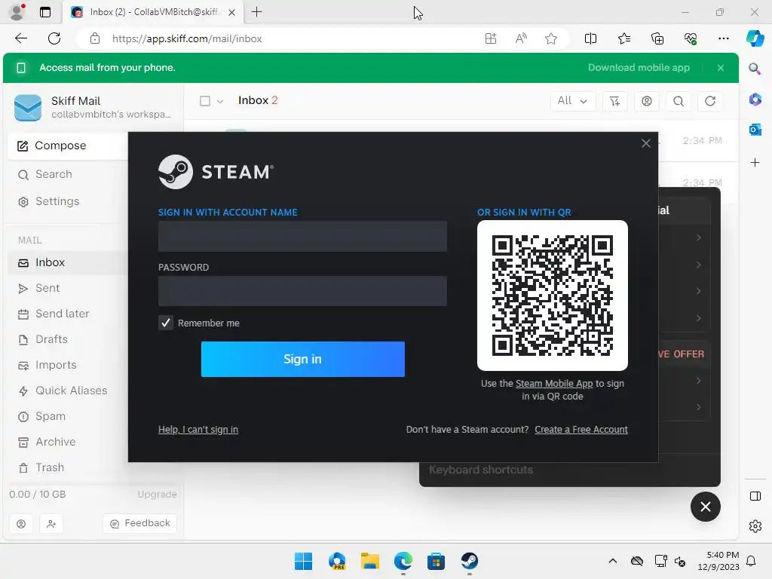Viewport: 772px width, 579px height.
Task: Show hidden system tray icons
Action: pyautogui.click(x=612, y=561)
